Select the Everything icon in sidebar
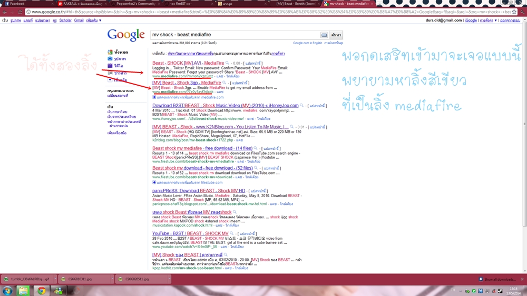Screen dimensions: 527x296 (110, 52)
